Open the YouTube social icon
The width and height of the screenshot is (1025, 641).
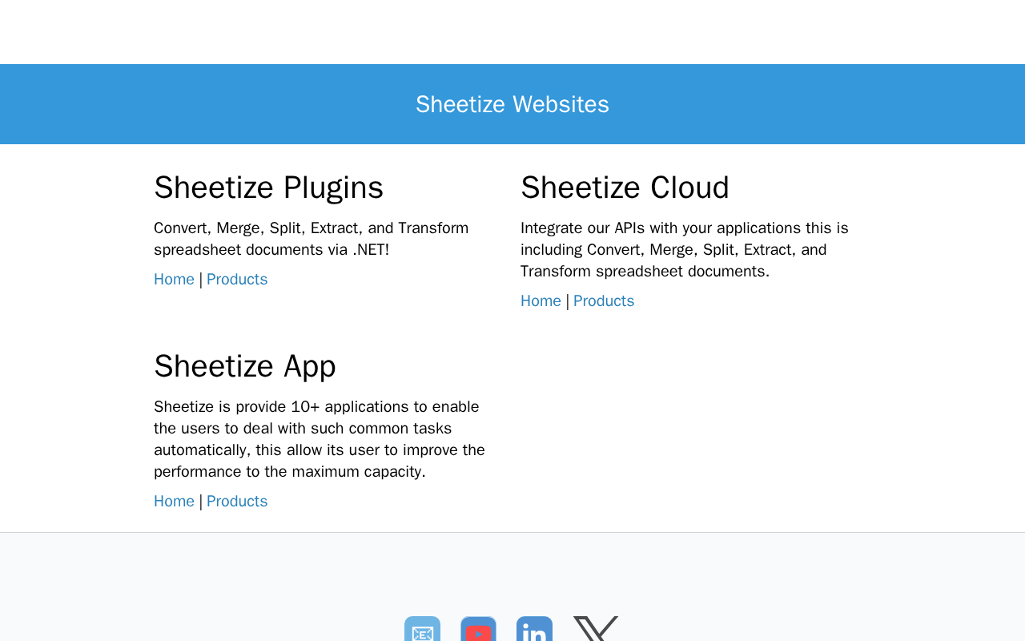click(x=478, y=630)
